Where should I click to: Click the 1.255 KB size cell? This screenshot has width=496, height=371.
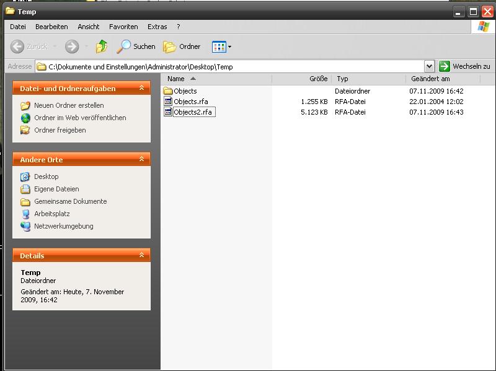click(314, 102)
